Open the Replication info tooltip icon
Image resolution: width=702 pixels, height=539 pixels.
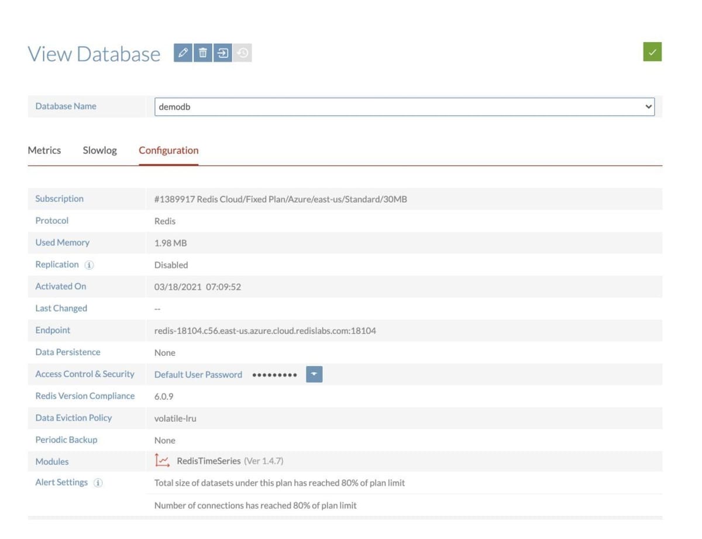[x=88, y=264]
